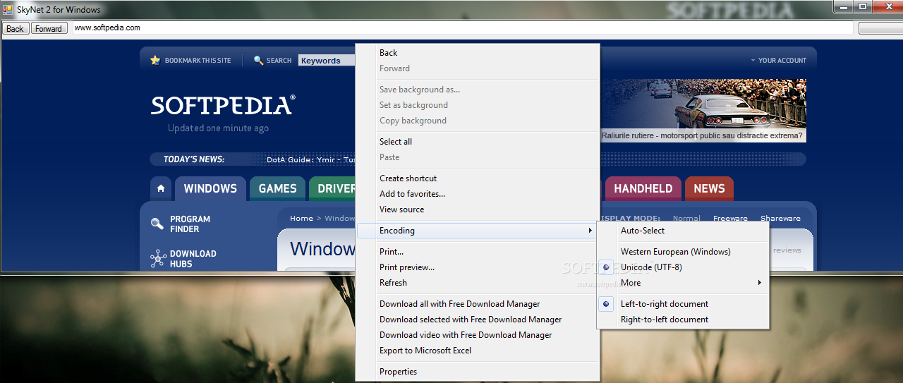
Task: Click the search magnifier icon
Action: [x=259, y=61]
